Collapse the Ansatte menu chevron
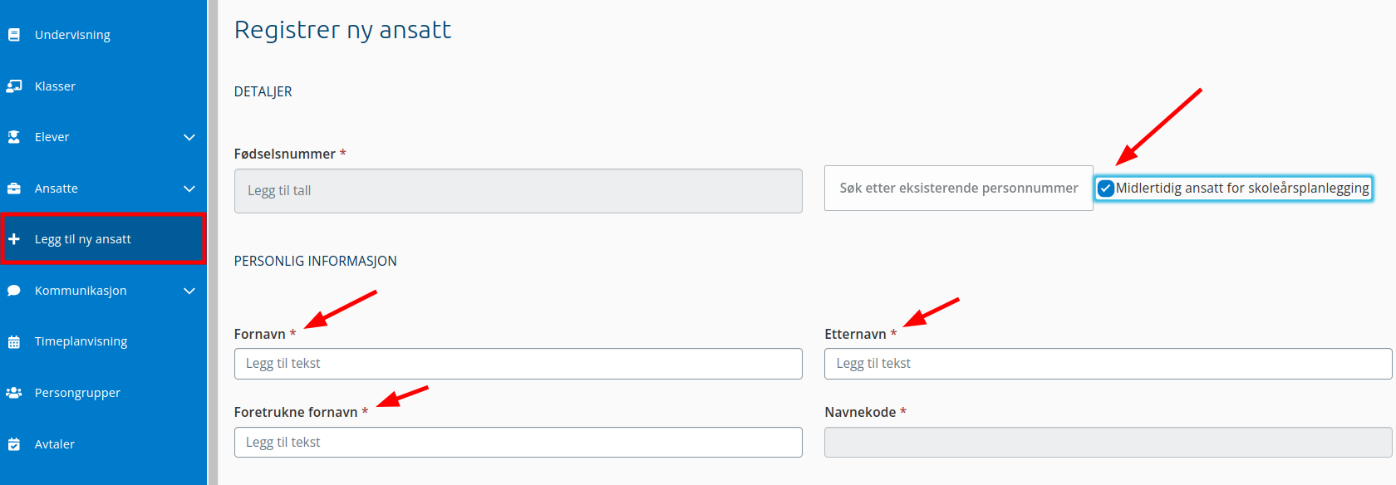1396x485 pixels. tap(189, 189)
